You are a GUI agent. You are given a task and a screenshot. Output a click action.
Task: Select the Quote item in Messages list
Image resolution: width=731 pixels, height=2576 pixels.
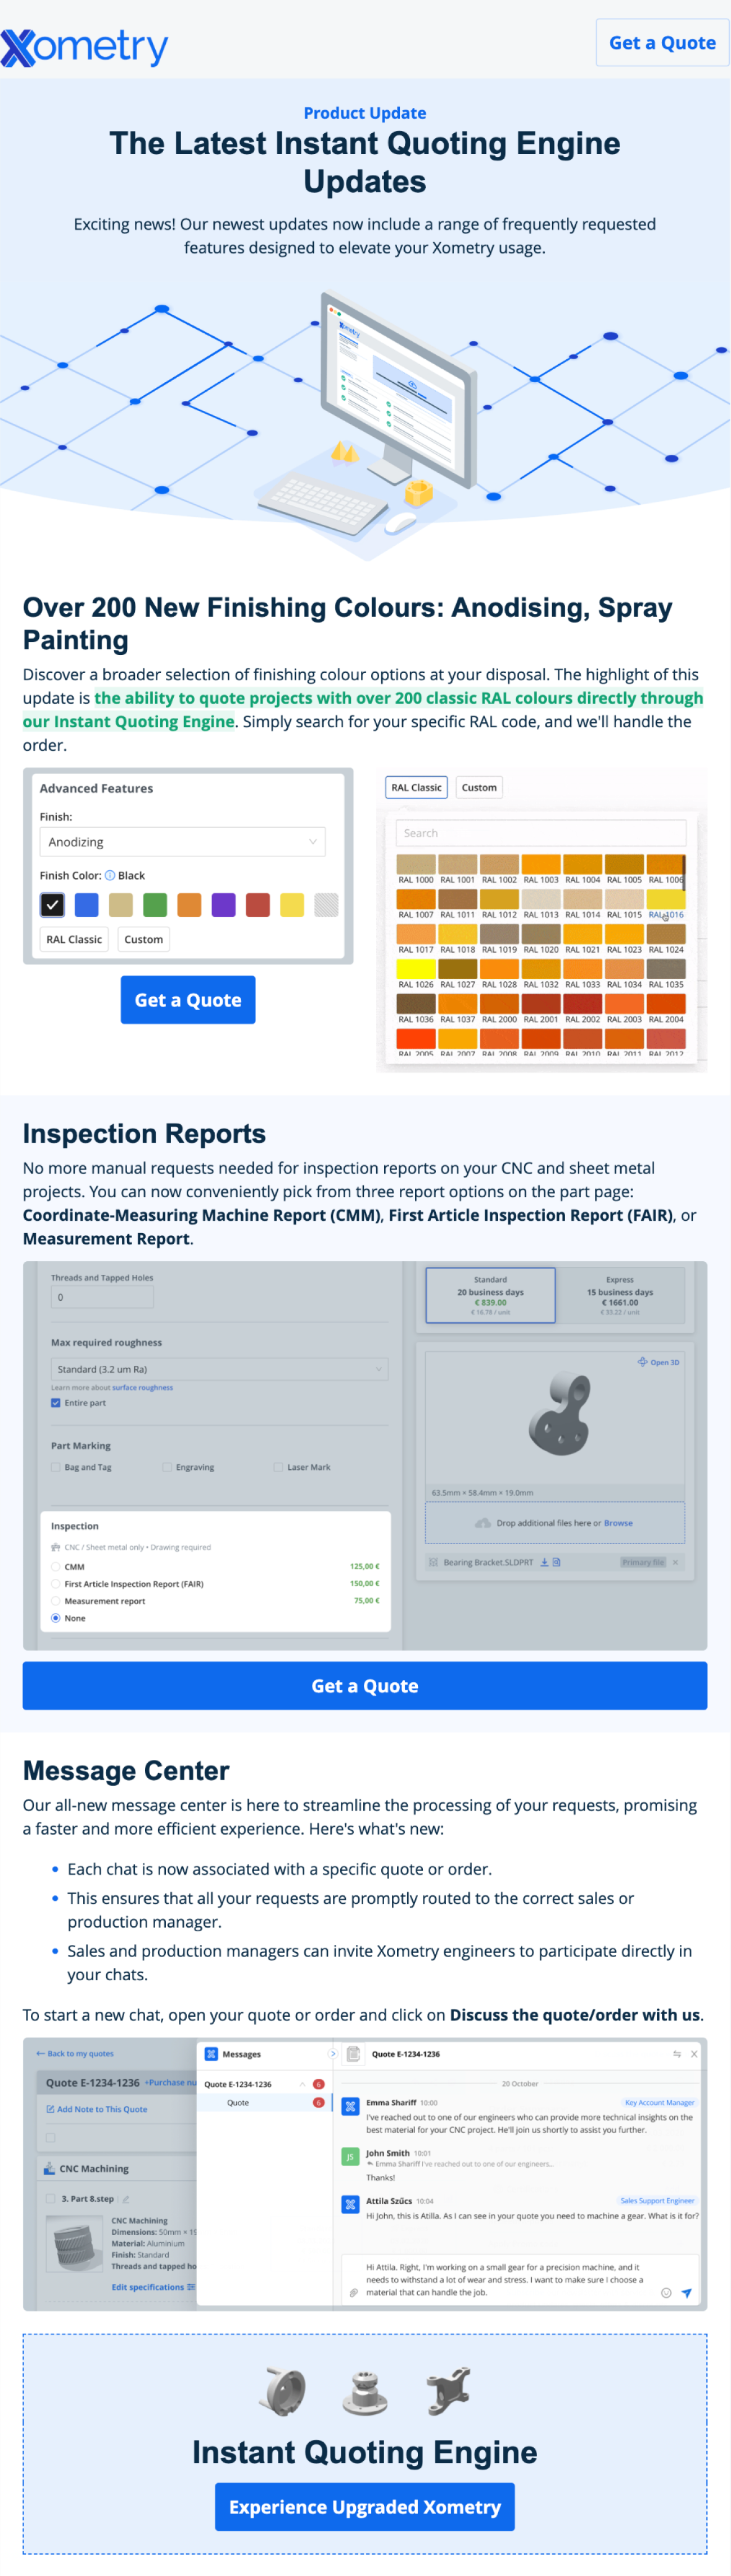point(265,2102)
